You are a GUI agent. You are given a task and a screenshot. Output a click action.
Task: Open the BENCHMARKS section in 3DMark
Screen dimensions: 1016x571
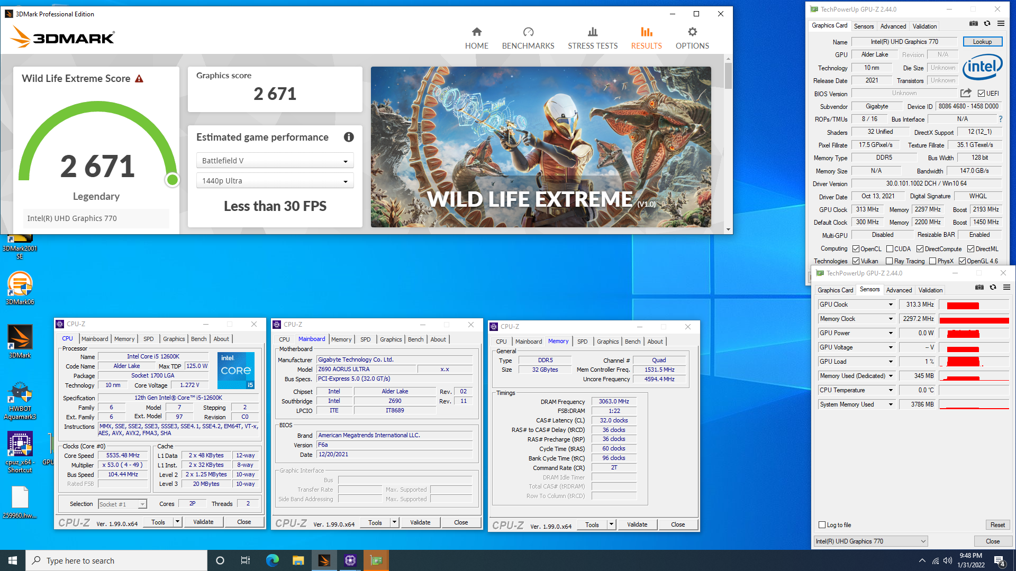(x=528, y=39)
